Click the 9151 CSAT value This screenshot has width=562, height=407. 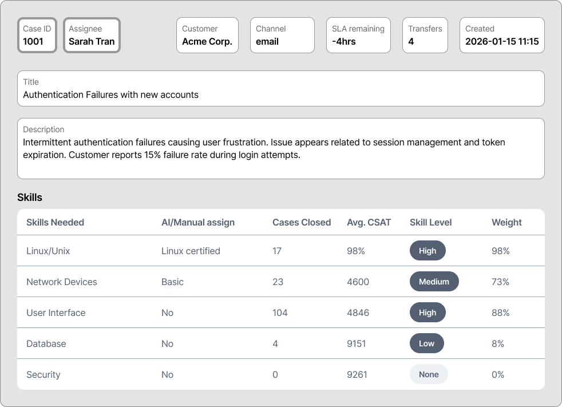pyautogui.click(x=357, y=343)
